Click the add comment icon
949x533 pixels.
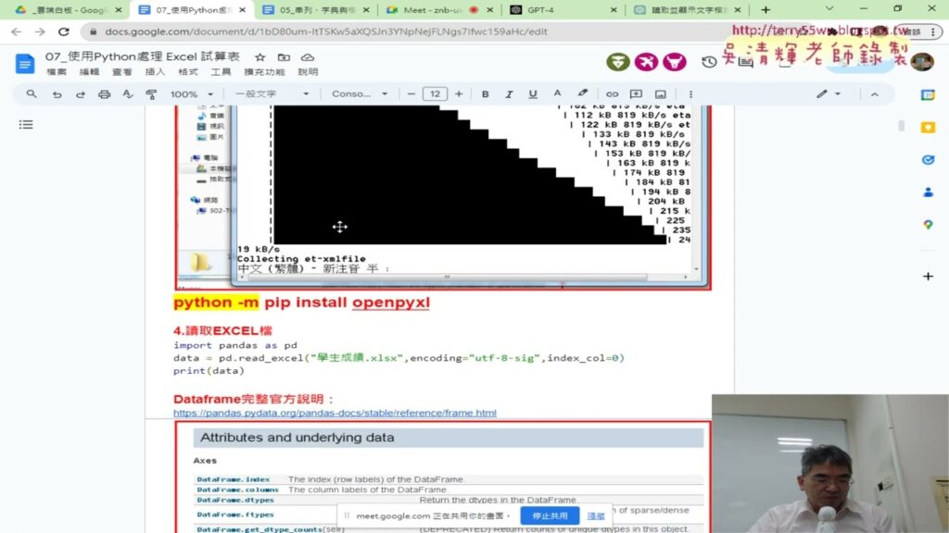[636, 93]
